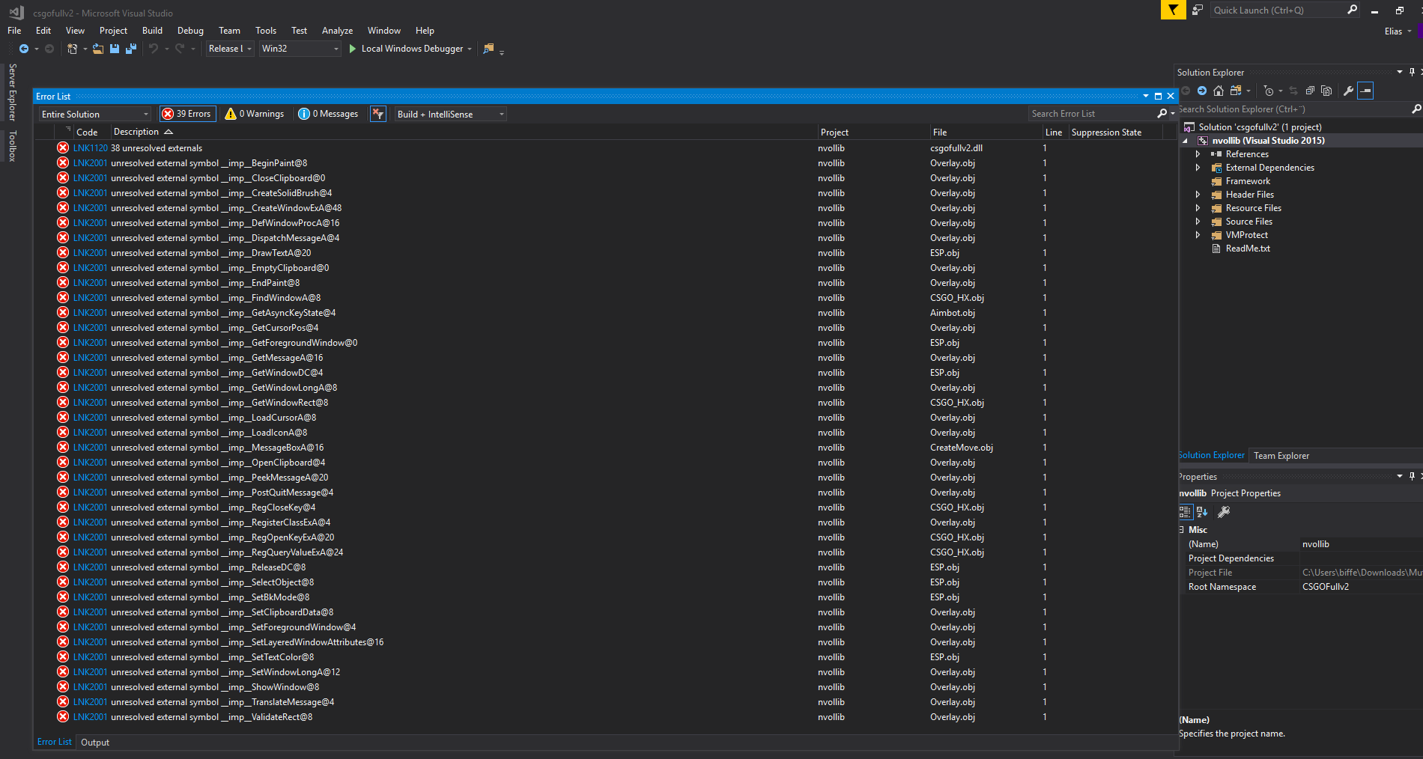Toggle Show All Files in Solution Explorer
Viewport: 1423px width, 759px height.
click(1326, 91)
